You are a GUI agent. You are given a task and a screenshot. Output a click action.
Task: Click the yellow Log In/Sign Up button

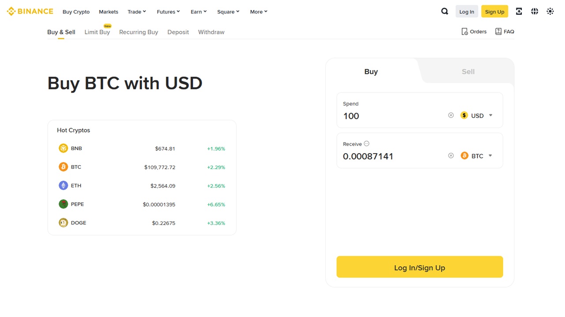[419, 267]
